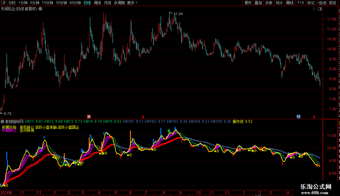Select the 30分钟 period tab
The image size is (340, 196).
61,3
